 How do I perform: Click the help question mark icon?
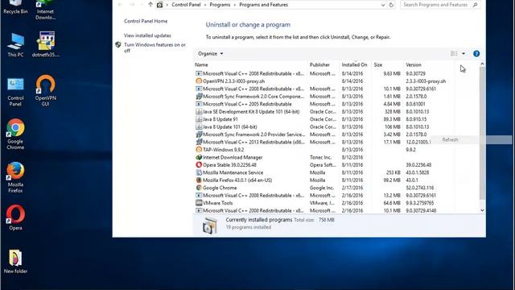(476, 54)
